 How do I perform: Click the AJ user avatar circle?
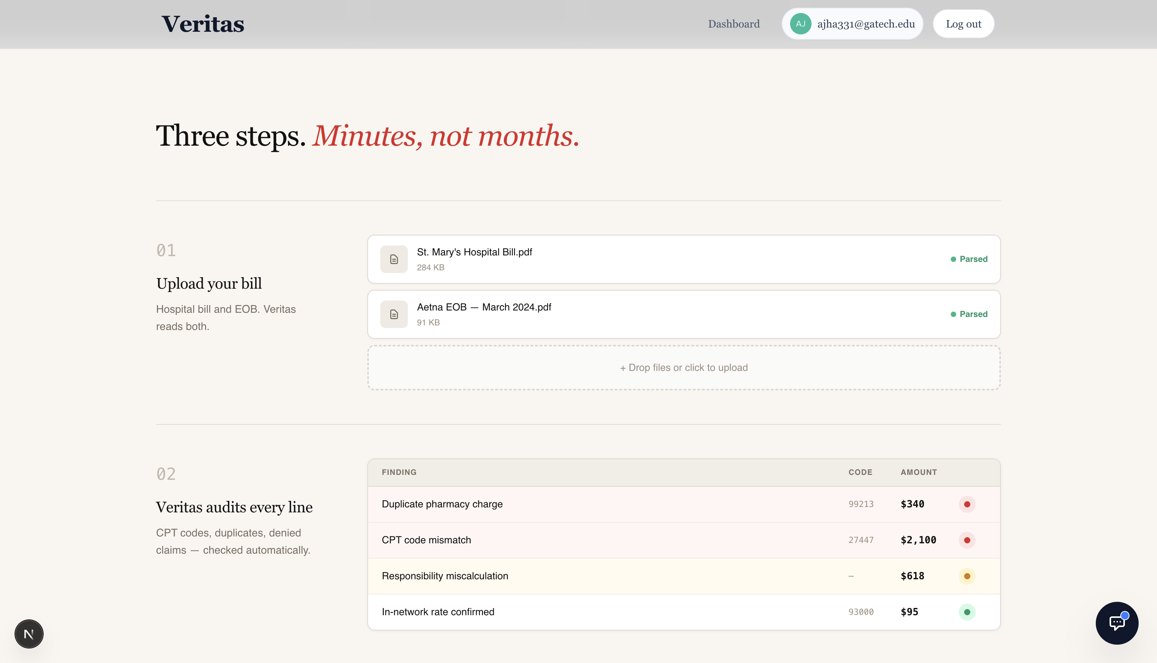pos(800,24)
